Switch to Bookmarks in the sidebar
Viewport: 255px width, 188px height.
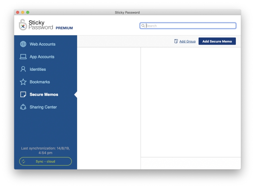pyautogui.click(x=40, y=82)
